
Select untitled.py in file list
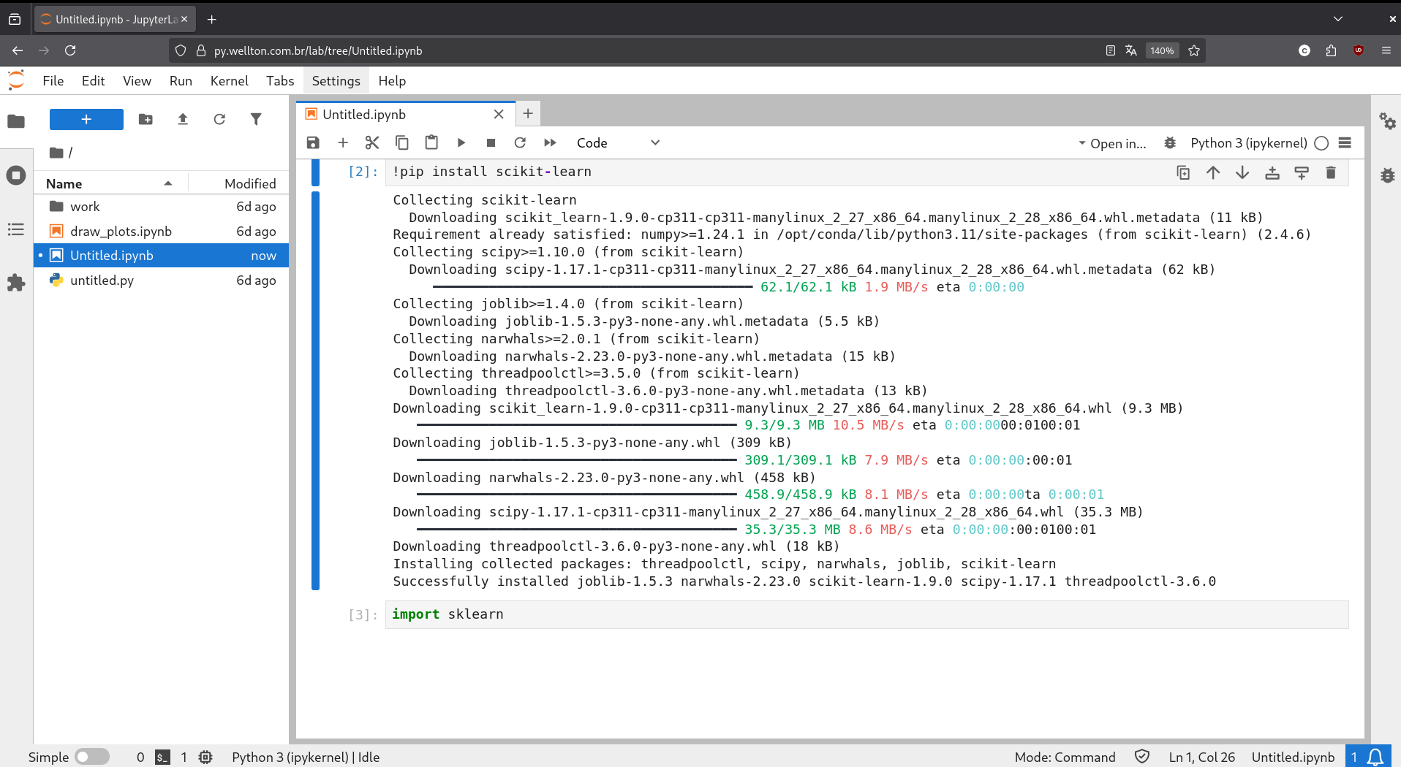(x=162, y=280)
